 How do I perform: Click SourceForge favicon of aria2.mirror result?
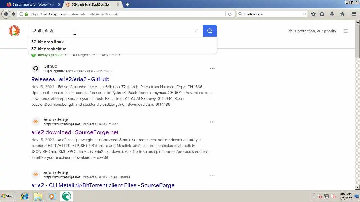click(x=36, y=121)
